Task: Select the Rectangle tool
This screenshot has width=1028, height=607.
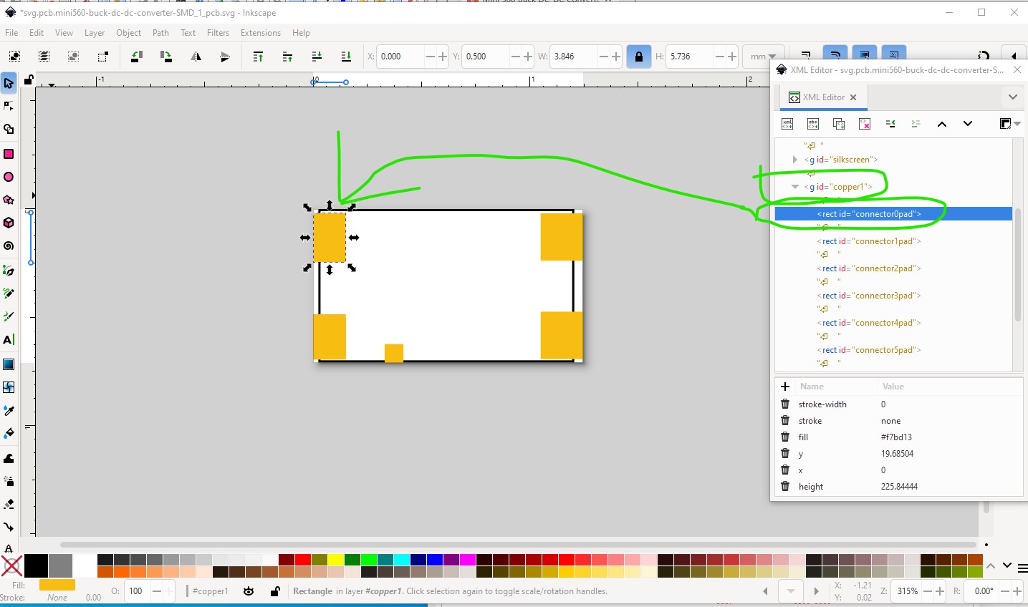Action: 9,154
